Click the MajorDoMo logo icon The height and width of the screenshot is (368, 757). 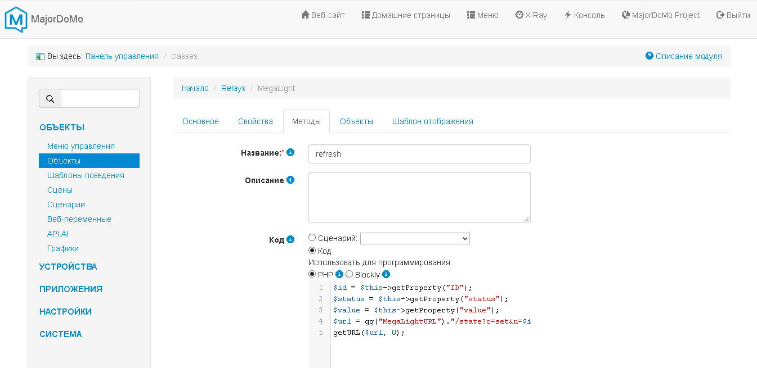point(16,20)
